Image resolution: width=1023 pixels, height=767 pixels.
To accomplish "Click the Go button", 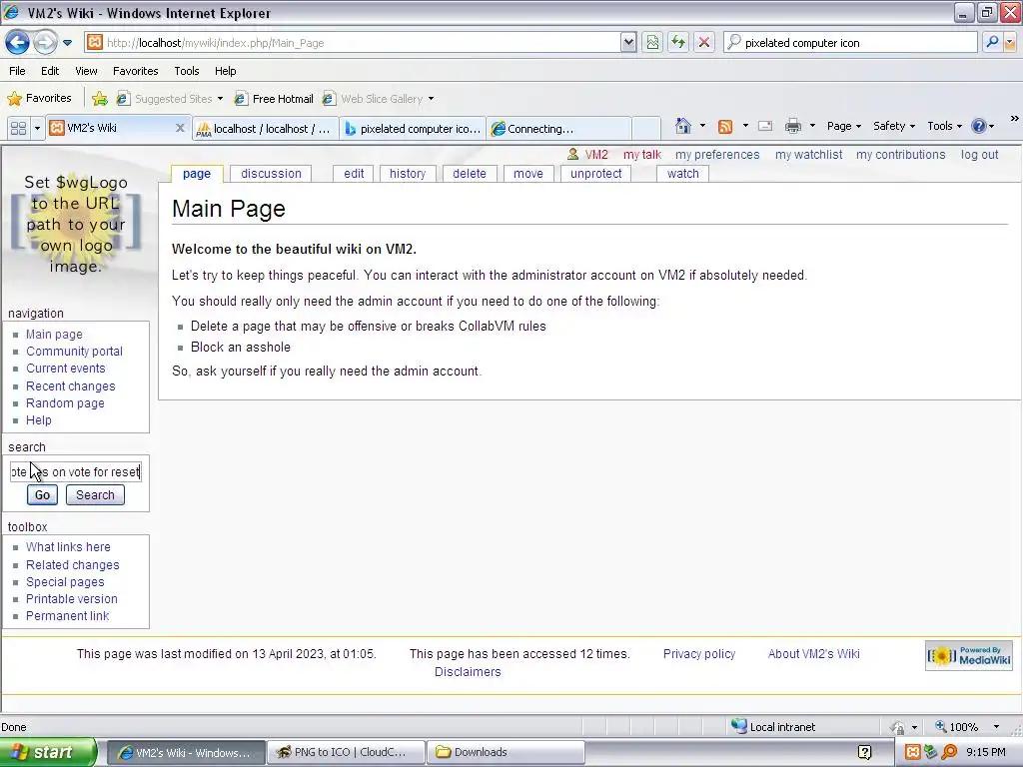I will point(42,495).
